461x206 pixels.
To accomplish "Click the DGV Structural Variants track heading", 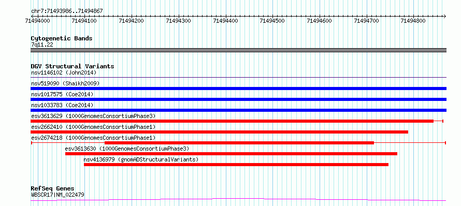I will pyautogui.click(x=73, y=66).
